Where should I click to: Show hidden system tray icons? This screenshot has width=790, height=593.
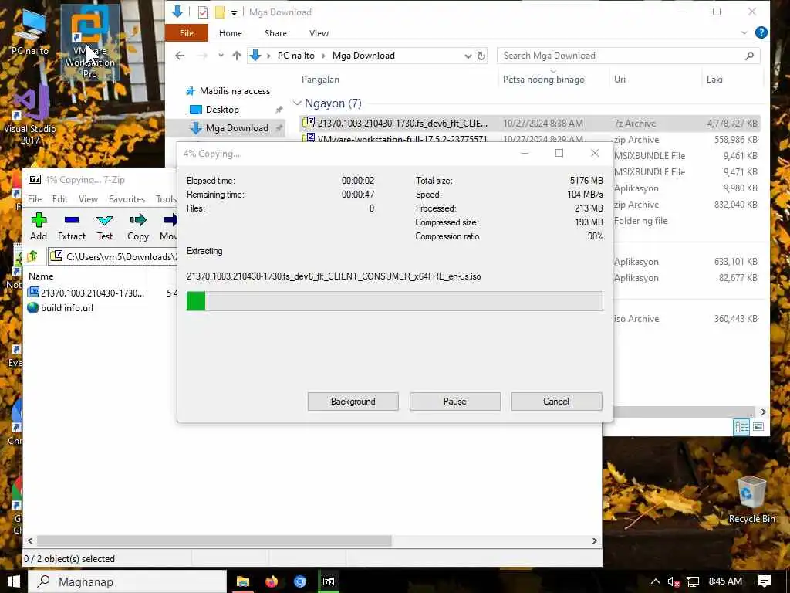[655, 581]
